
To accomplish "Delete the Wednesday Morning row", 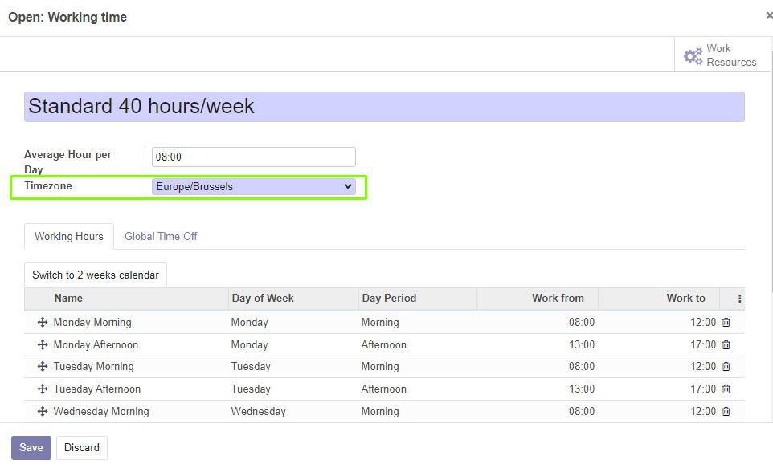I will point(726,411).
